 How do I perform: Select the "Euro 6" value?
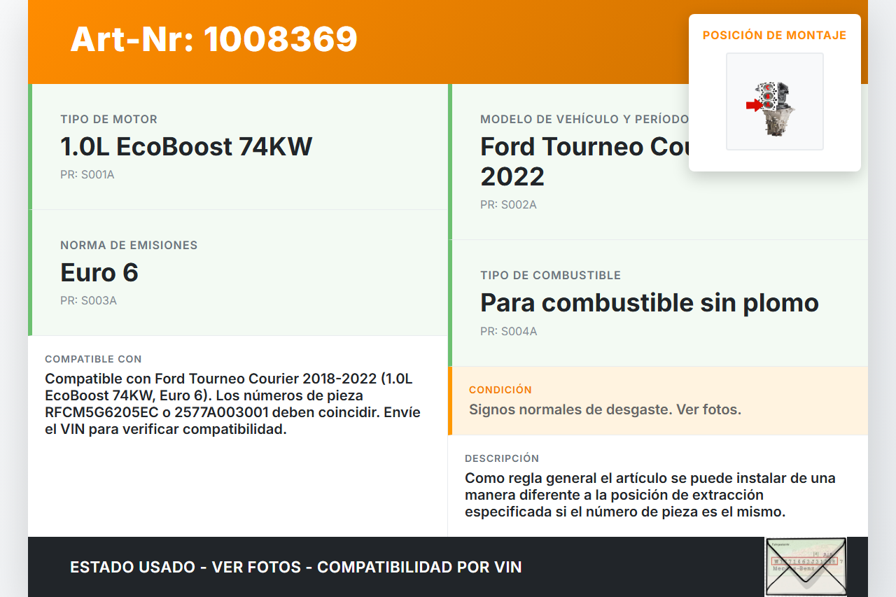click(99, 272)
